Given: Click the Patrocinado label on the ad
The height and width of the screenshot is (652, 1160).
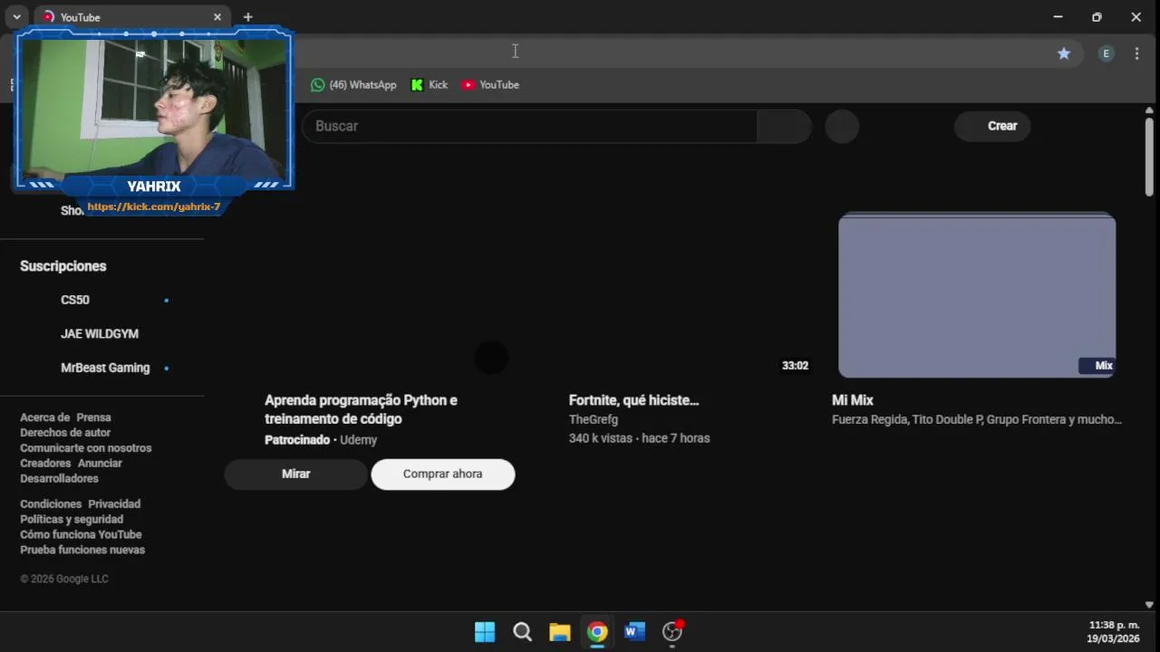Looking at the screenshot, I should tap(297, 440).
